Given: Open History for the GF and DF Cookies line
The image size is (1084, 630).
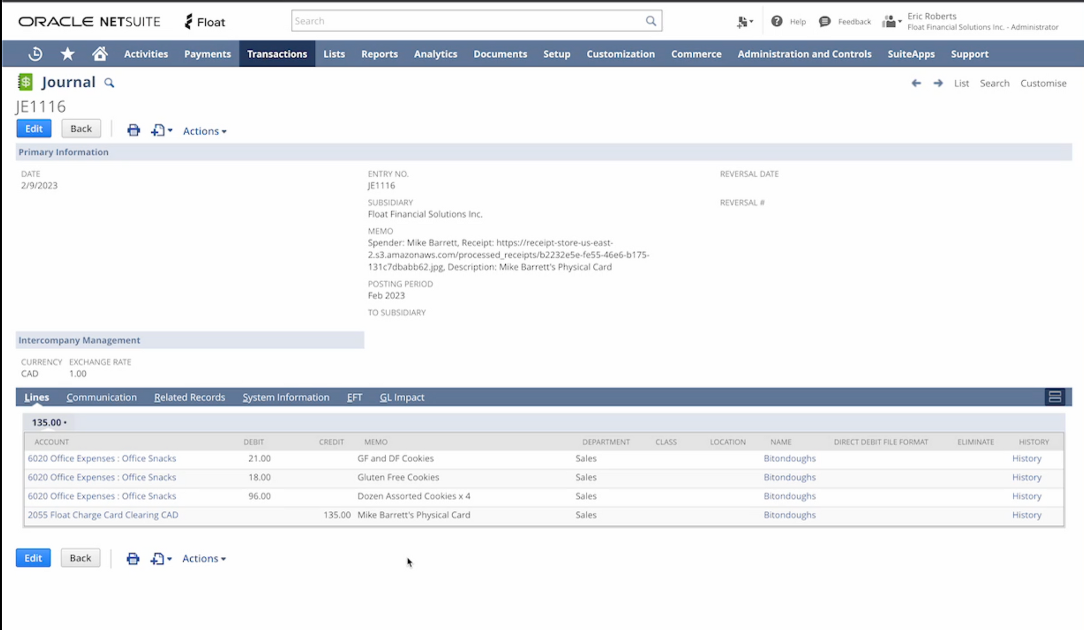Looking at the screenshot, I should (1027, 458).
